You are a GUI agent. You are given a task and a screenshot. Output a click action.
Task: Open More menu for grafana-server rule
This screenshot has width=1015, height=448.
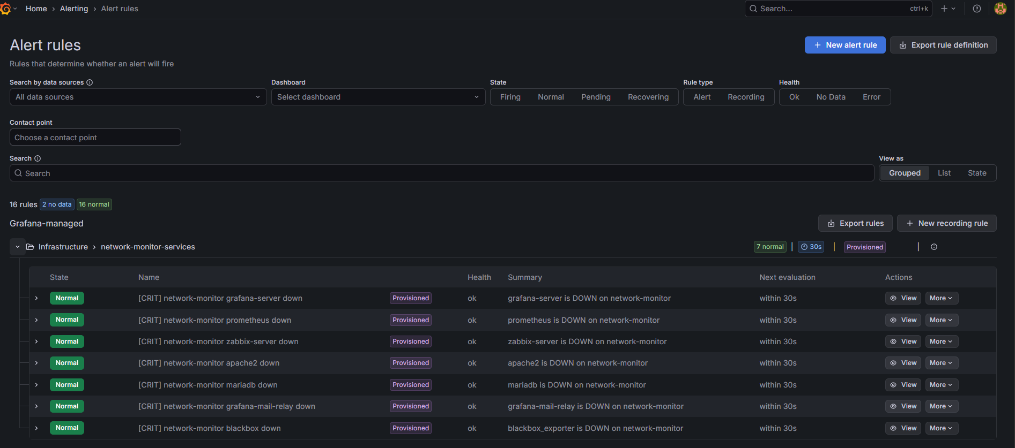(x=941, y=298)
